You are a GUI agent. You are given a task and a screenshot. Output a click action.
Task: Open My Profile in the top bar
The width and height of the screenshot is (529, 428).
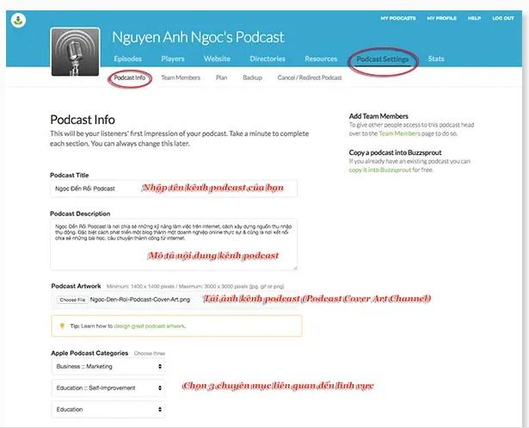pyautogui.click(x=440, y=18)
